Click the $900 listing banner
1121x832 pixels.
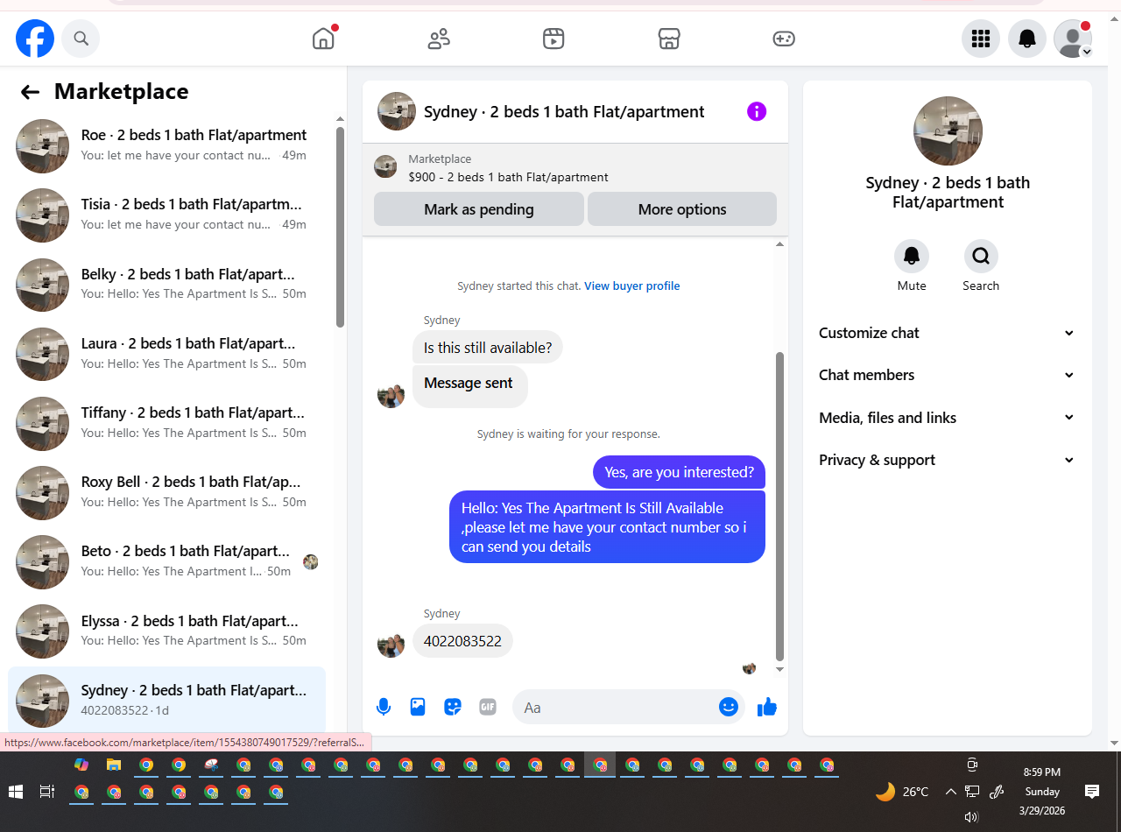(575, 168)
